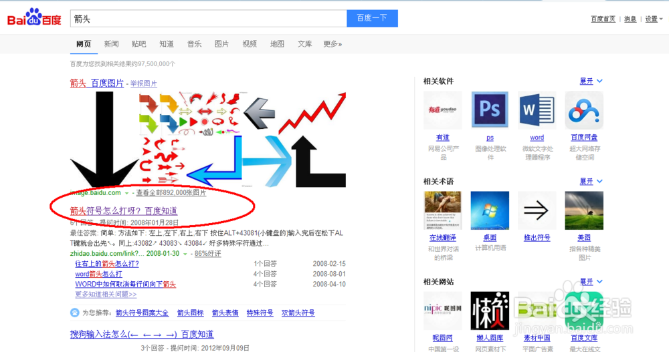669x352 pixels.
Task: Click the 昵图网 text link
Action: 442,338
